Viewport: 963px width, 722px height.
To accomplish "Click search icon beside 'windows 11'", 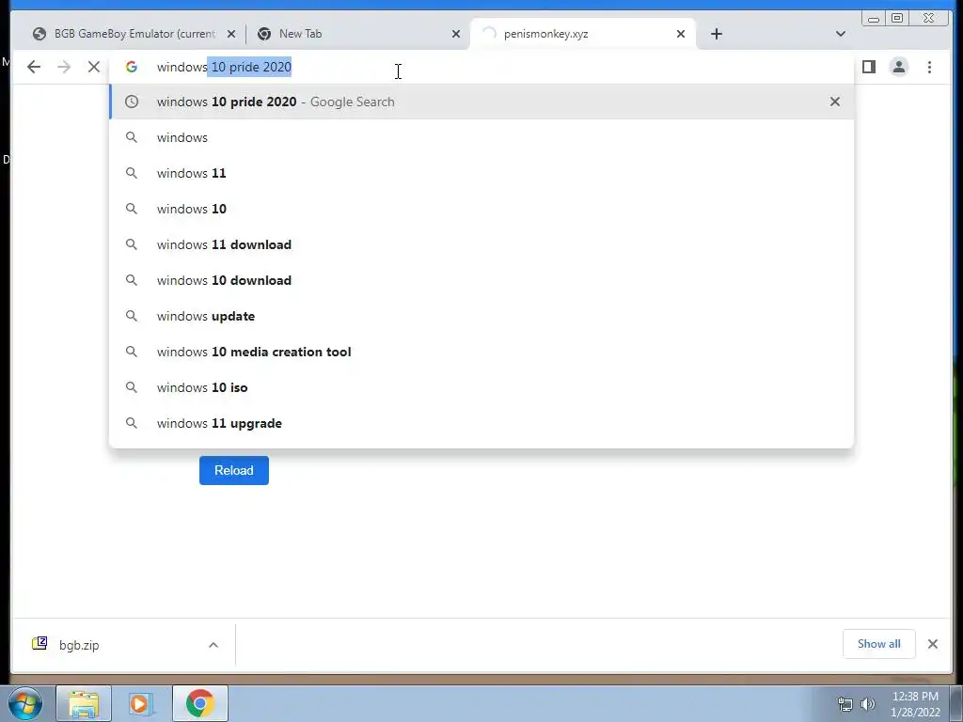I will point(132,173).
